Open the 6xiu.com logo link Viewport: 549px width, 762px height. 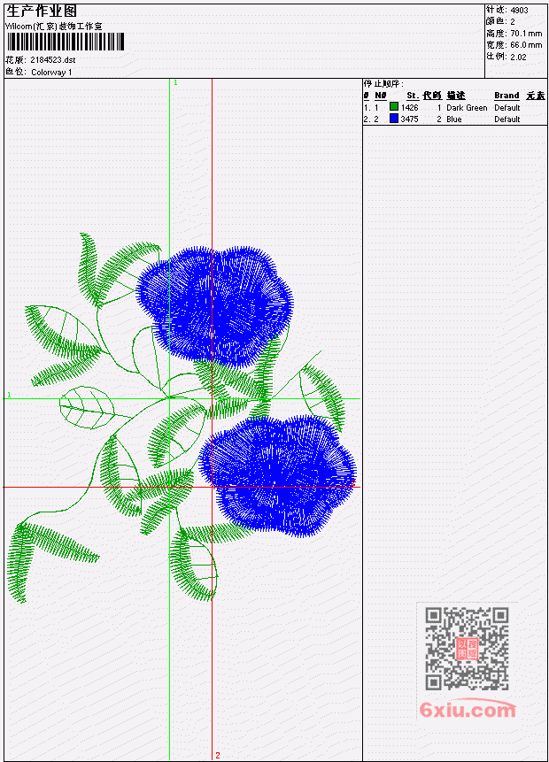click(x=468, y=710)
